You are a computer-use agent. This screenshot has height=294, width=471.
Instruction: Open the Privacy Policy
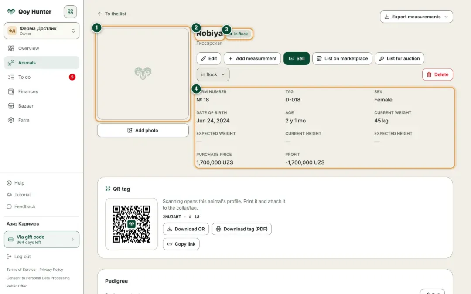(x=51, y=270)
